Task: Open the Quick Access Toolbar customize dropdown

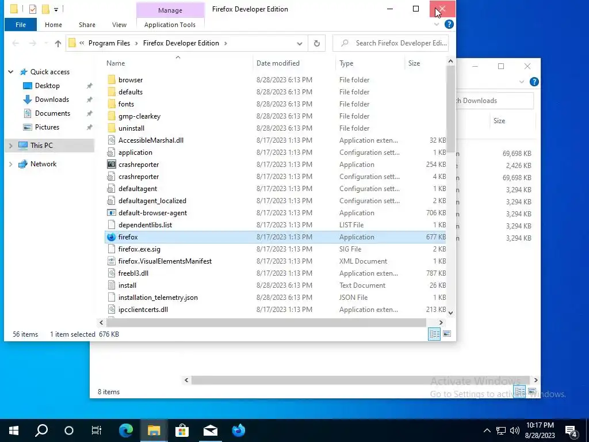Action: coord(56,9)
